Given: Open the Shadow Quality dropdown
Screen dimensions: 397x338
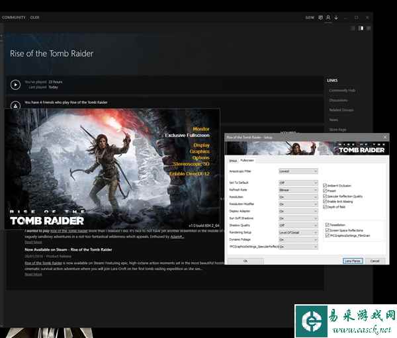Looking at the screenshot, I should pos(298,226).
